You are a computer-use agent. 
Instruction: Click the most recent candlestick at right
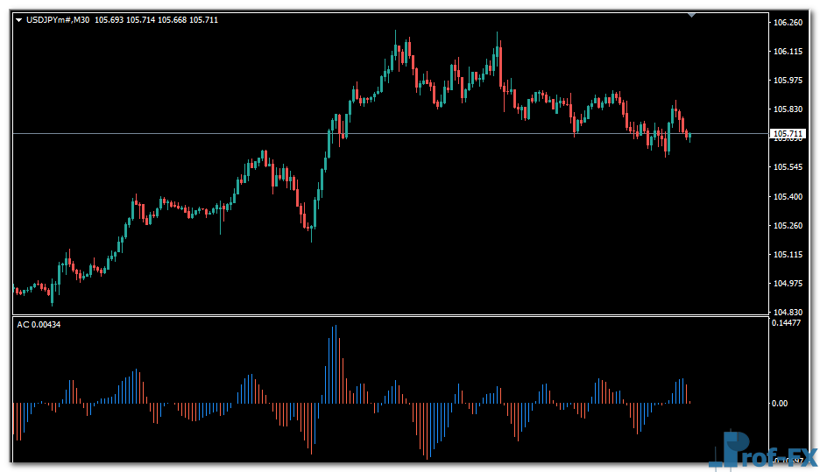tap(689, 136)
